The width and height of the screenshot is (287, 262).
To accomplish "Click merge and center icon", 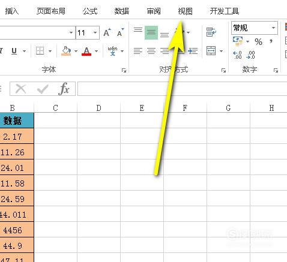I will [x=211, y=51].
